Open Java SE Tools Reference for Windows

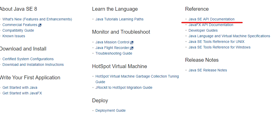(x=219, y=47)
